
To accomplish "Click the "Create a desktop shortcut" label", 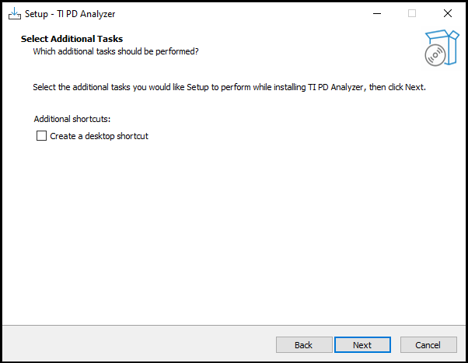I will tap(99, 136).
